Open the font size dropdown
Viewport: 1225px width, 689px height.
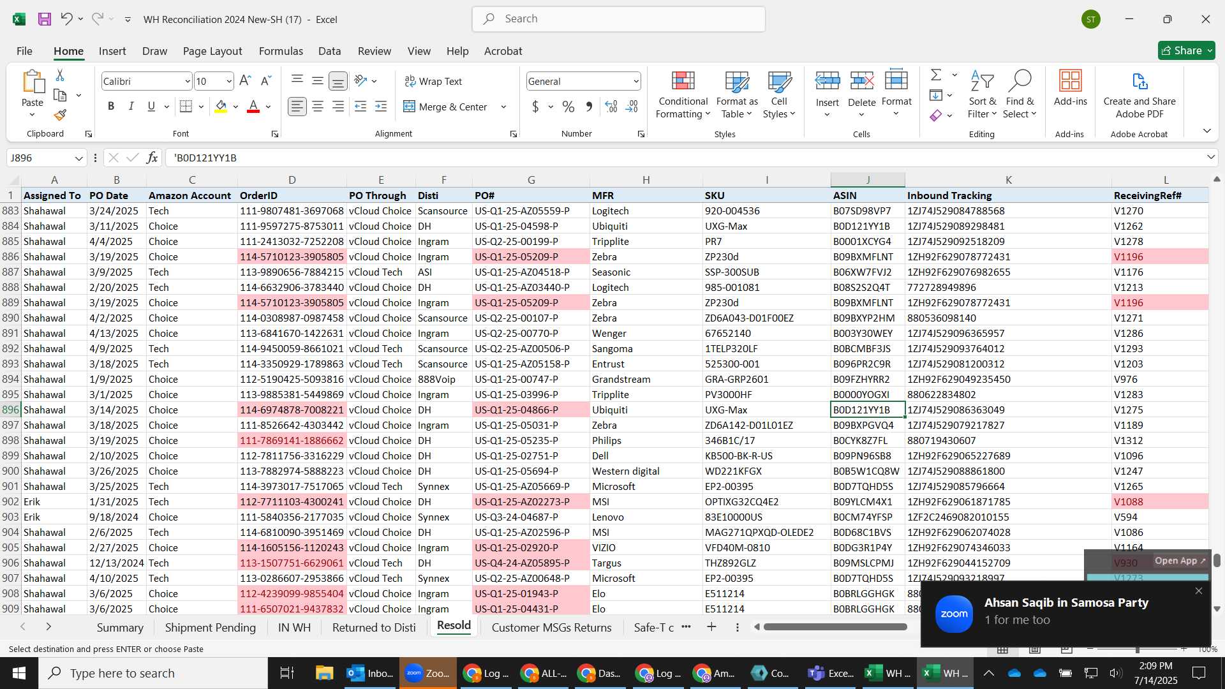[x=229, y=81]
